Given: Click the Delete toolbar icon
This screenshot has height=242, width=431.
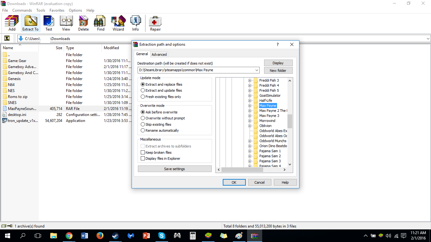Looking at the screenshot, I should point(83,23).
